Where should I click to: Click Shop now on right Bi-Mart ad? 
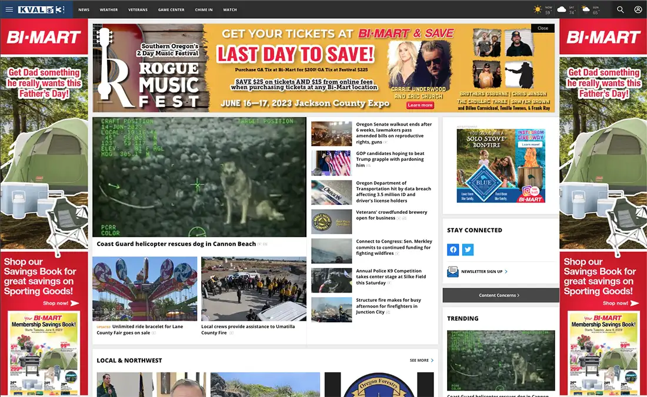pyautogui.click(x=621, y=303)
